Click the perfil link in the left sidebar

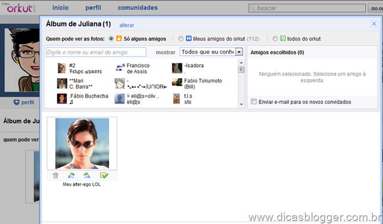pyautogui.click(x=28, y=102)
